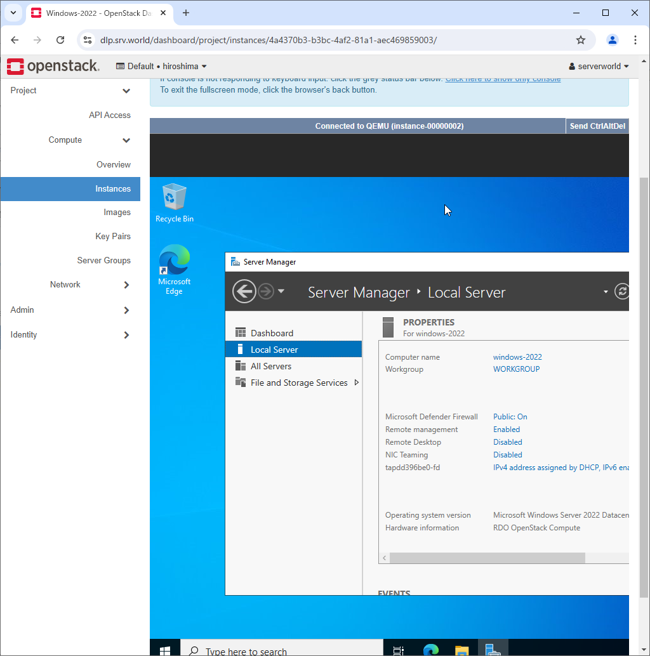This screenshot has width=650, height=656.
Task: Click Task View icon on taskbar
Action: click(x=398, y=650)
